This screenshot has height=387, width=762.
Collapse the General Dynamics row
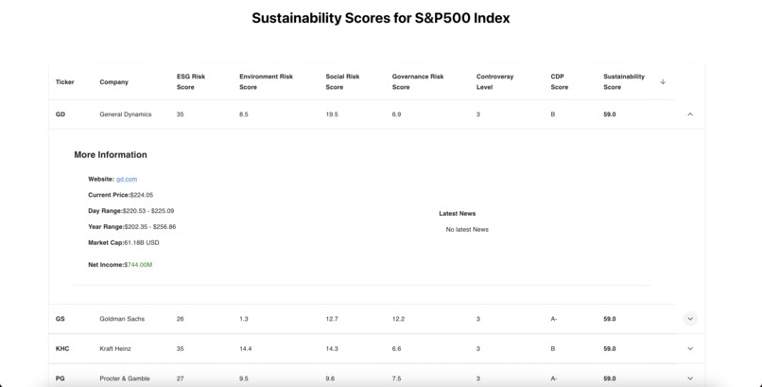point(690,114)
